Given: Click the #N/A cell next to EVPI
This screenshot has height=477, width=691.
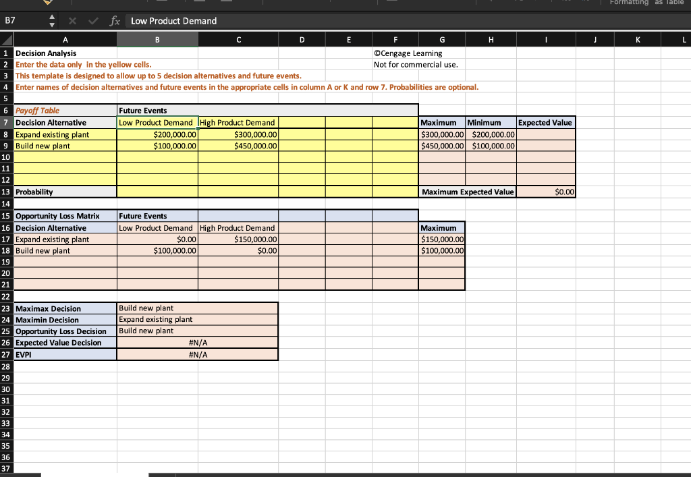Looking at the screenshot, I should tap(197, 354).
